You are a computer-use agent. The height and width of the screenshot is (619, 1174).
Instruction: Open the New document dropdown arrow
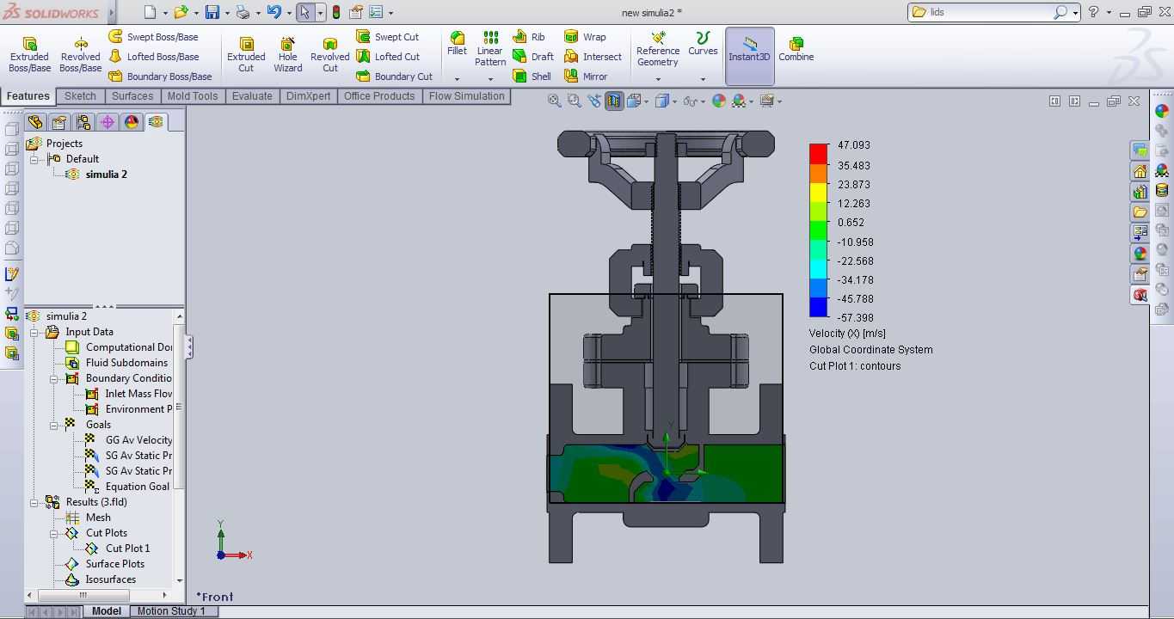pos(164,13)
